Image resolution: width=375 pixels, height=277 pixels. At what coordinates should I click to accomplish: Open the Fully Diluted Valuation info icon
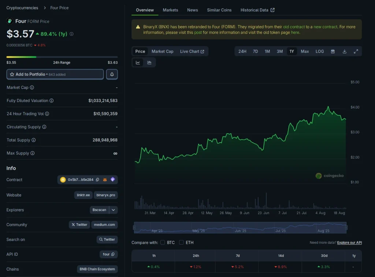(x=51, y=101)
